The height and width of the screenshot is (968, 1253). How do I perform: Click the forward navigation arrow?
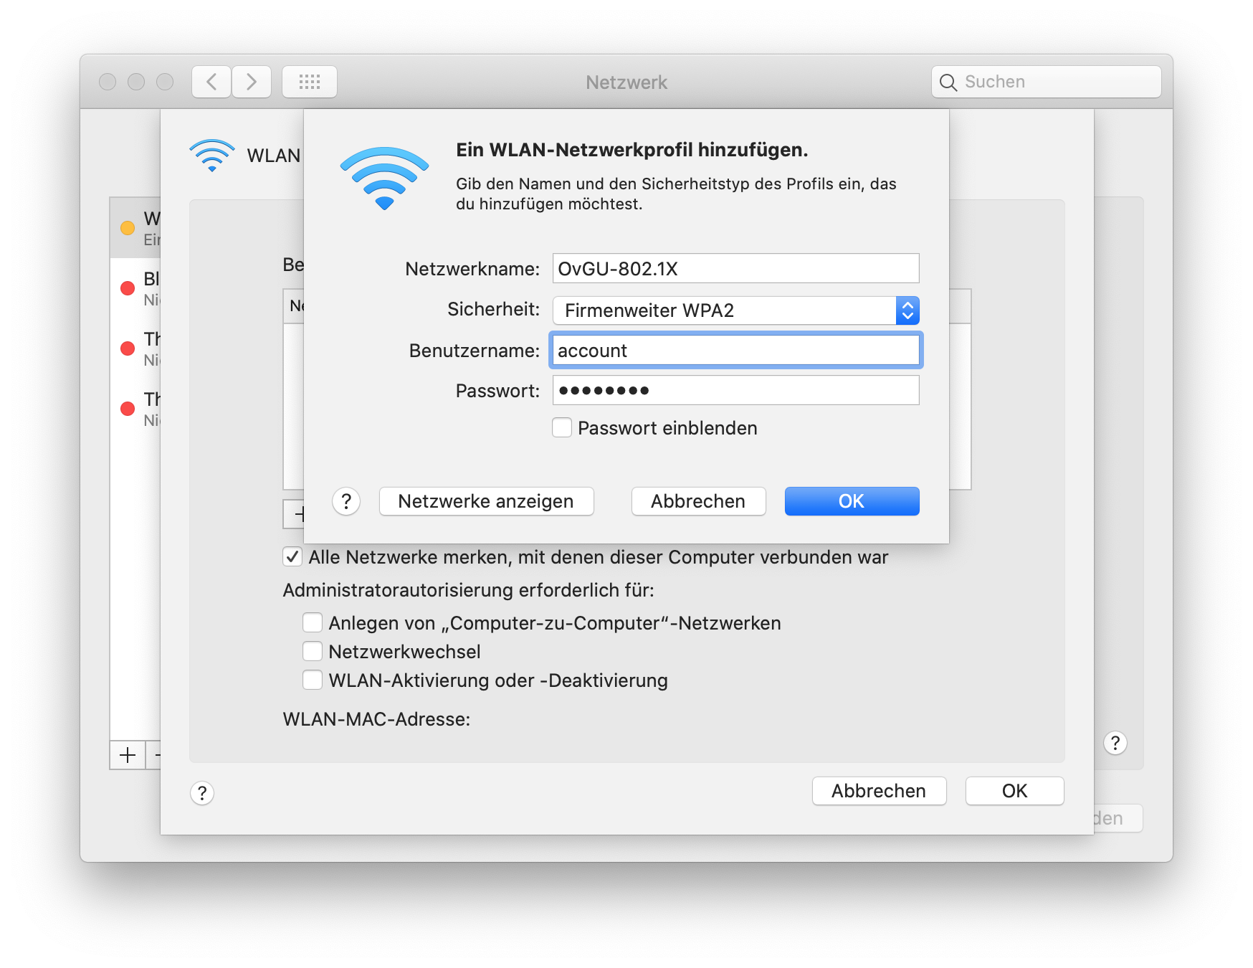[x=251, y=81]
